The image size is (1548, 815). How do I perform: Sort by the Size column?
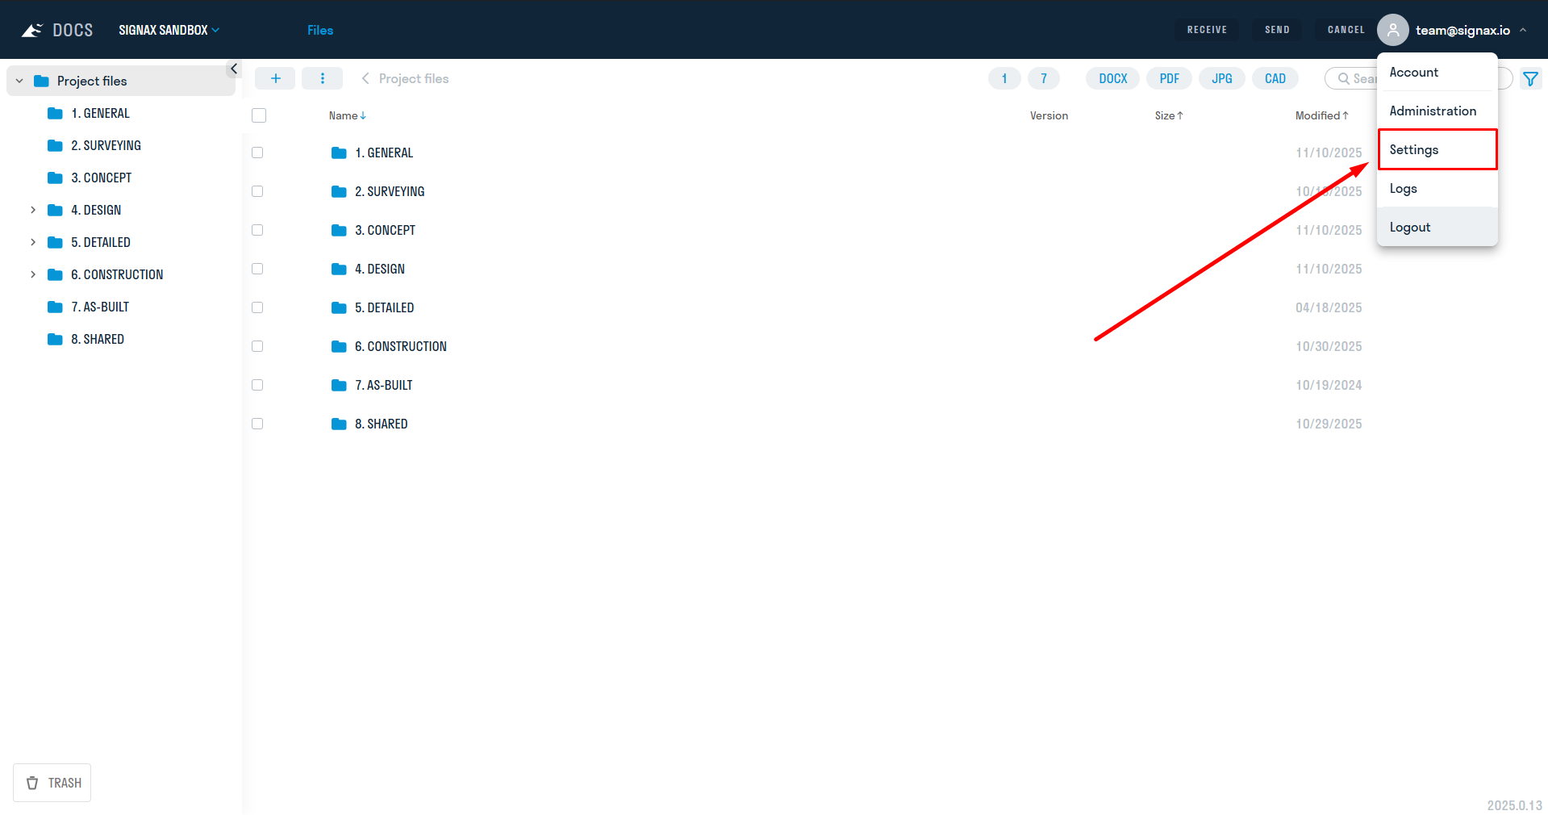point(1169,115)
